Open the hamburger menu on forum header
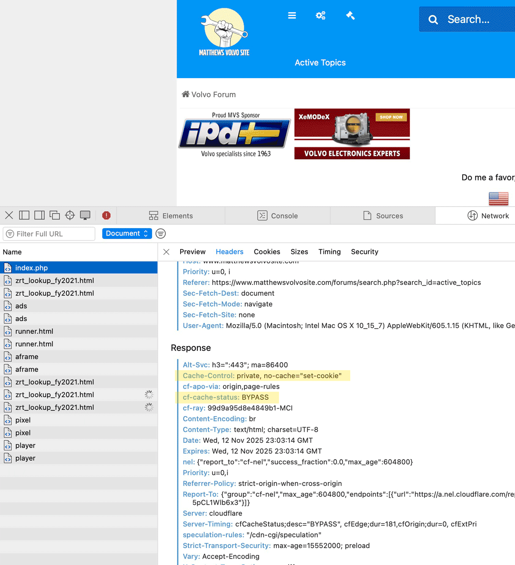 tap(292, 16)
